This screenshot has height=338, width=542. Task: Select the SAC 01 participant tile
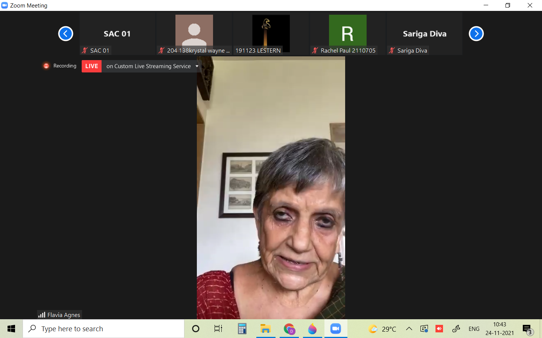tap(117, 34)
